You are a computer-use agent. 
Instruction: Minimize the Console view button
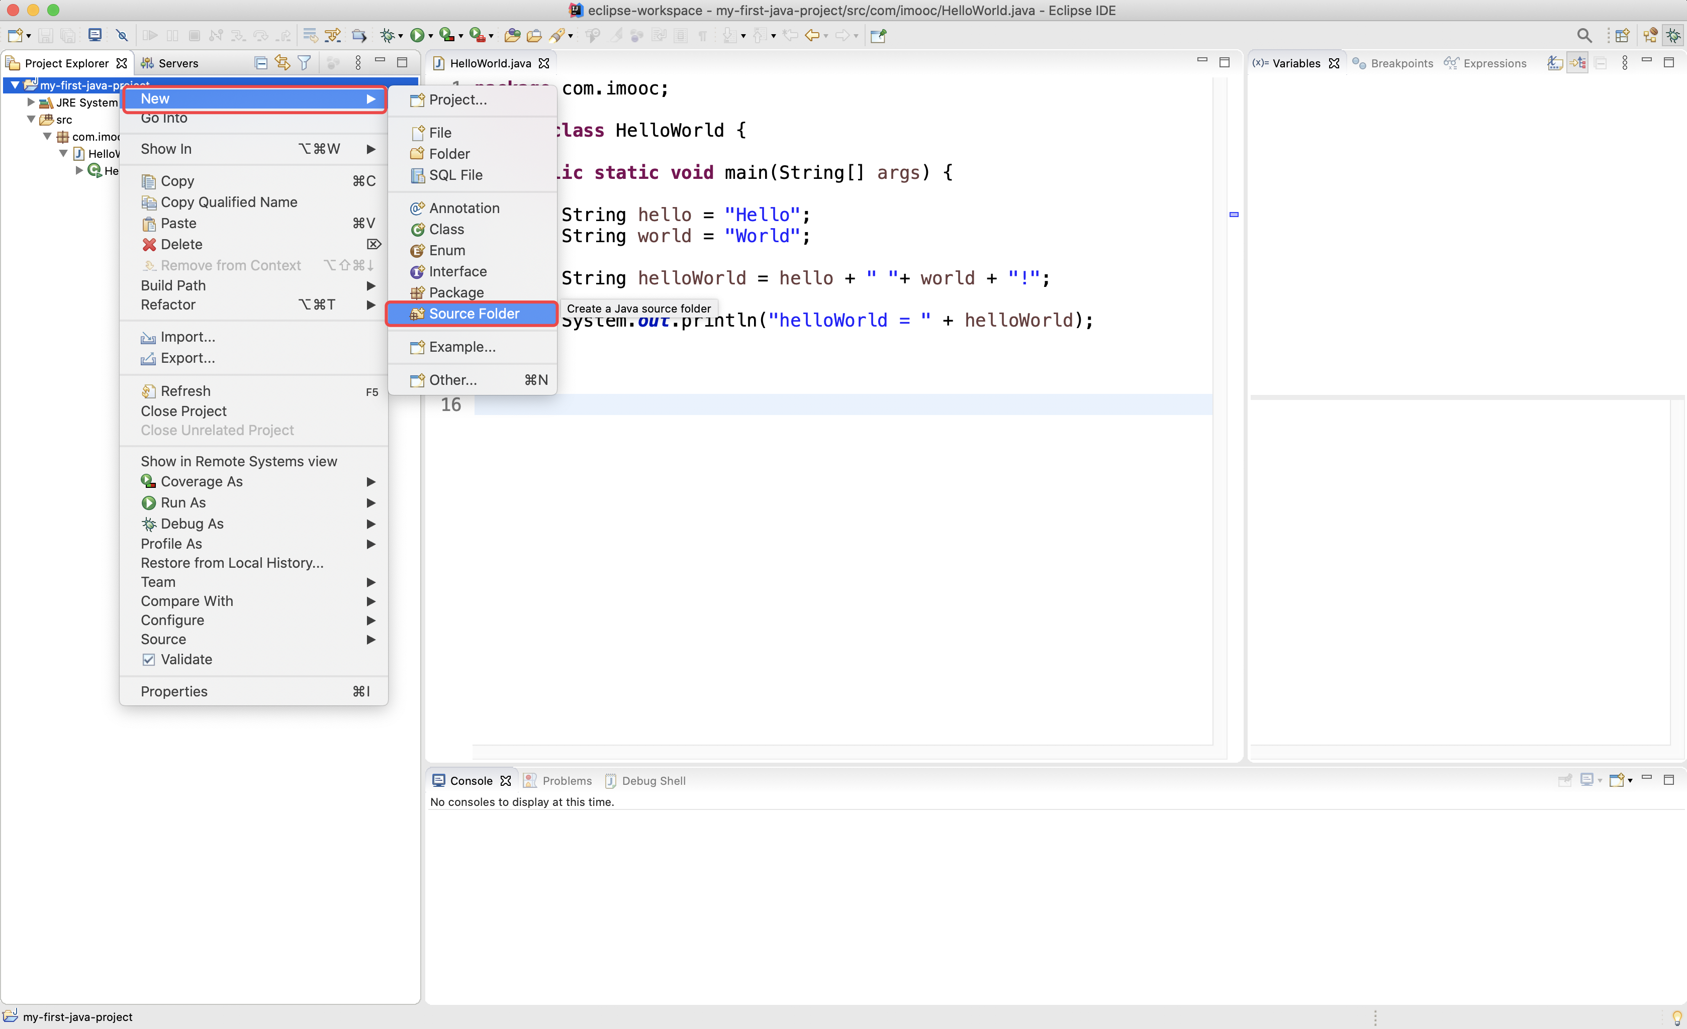1647,778
